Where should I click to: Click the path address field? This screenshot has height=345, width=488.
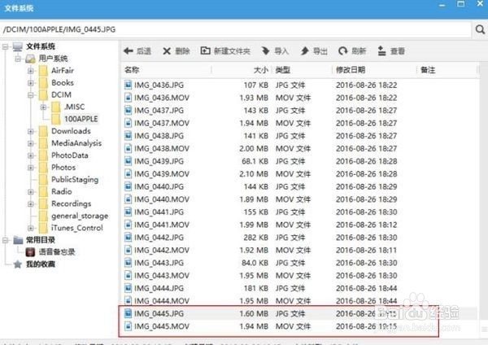[235, 29]
